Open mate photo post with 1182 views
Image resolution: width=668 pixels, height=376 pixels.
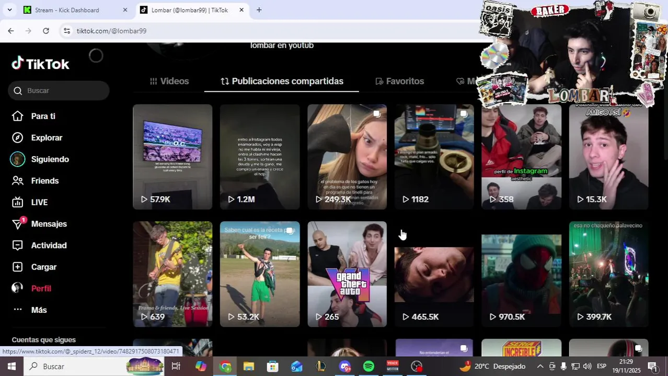tap(434, 157)
